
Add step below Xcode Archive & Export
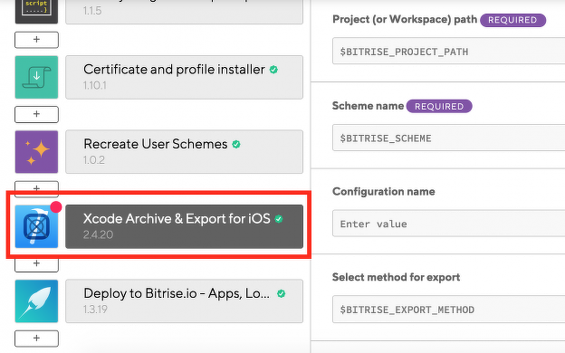click(36, 264)
